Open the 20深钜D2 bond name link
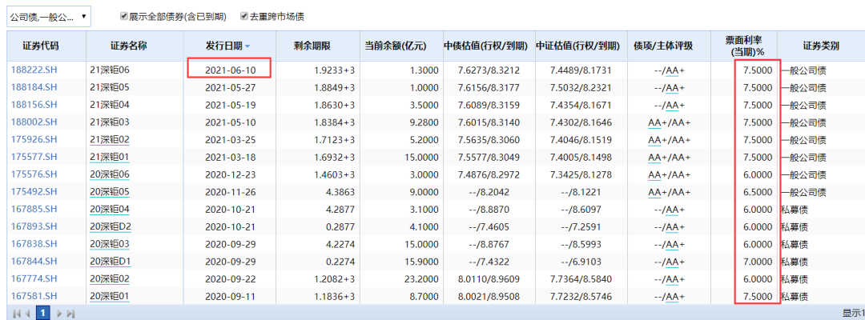This screenshot has width=865, height=320. 111,227
